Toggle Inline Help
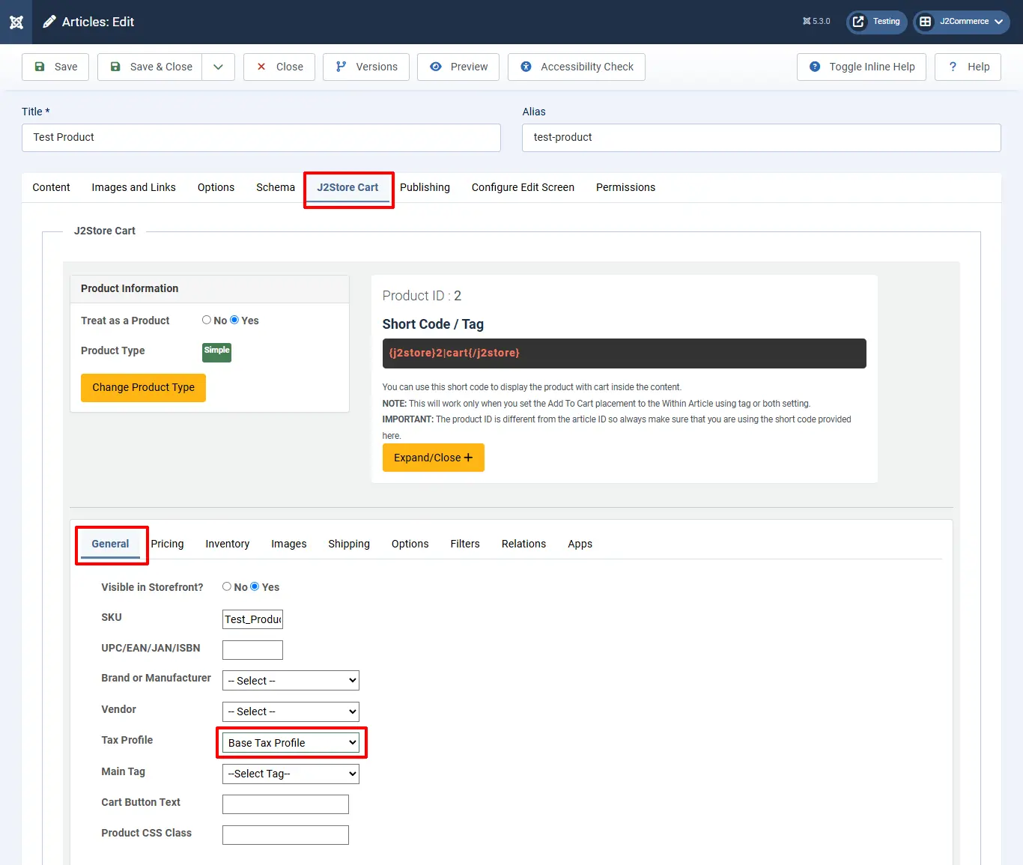1023x865 pixels. [x=861, y=67]
